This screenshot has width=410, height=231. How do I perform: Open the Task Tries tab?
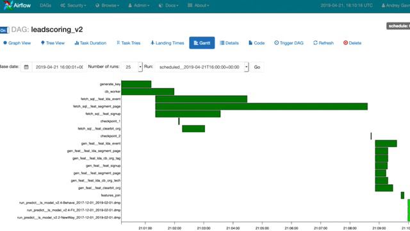pos(128,43)
